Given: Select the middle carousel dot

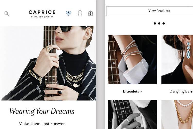Looking at the screenshot, I should click(159, 23).
